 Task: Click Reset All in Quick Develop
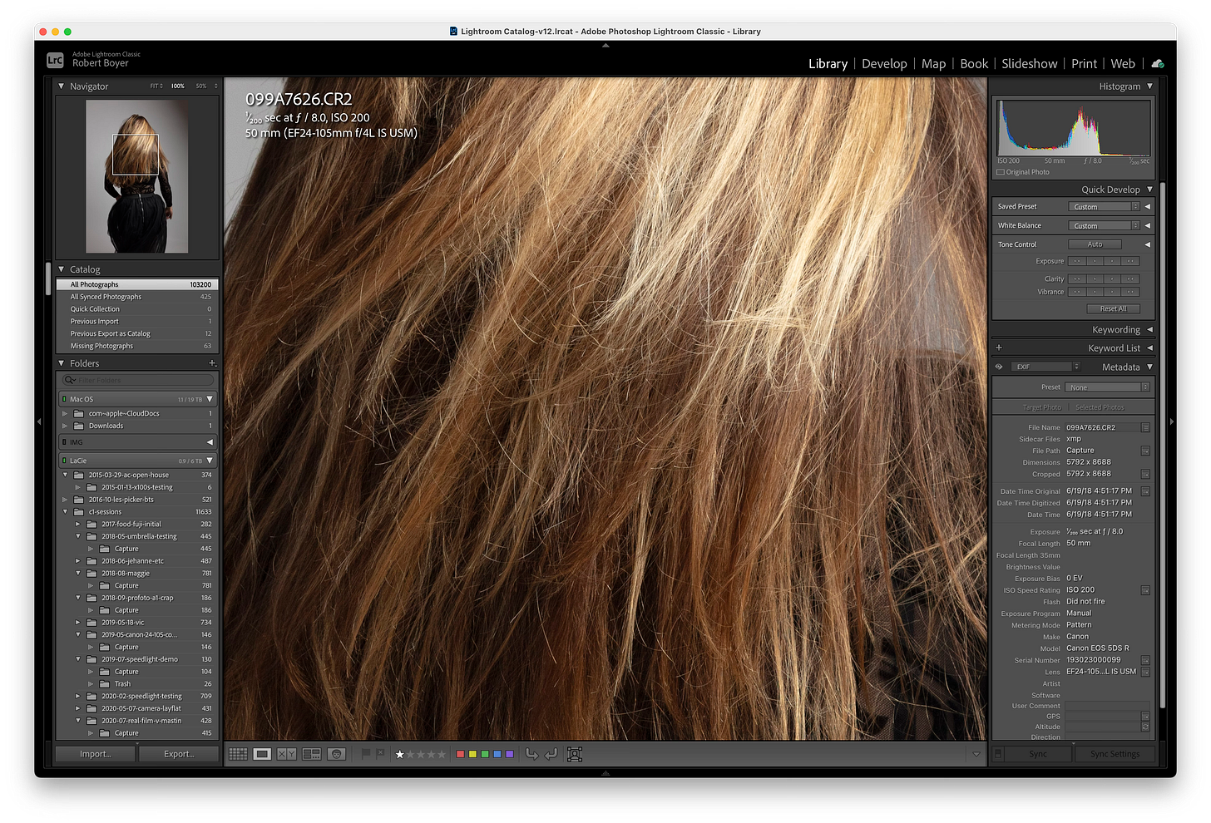click(x=1114, y=308)
